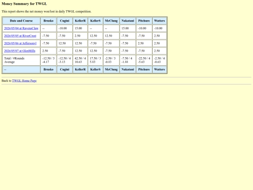Click McClung in the table footer row
The image size is (253, 190).
(111, 69)
